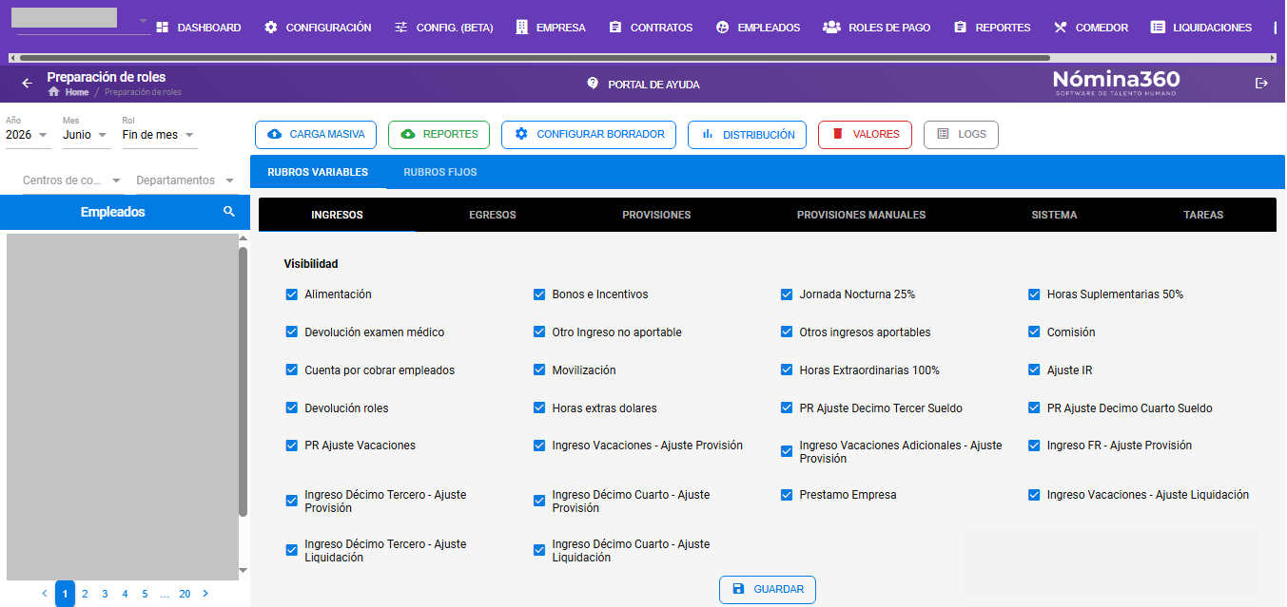This screenshot has width=1287, height=607.
Task: Go to next page of employees
Action: (x=205, y=594)
